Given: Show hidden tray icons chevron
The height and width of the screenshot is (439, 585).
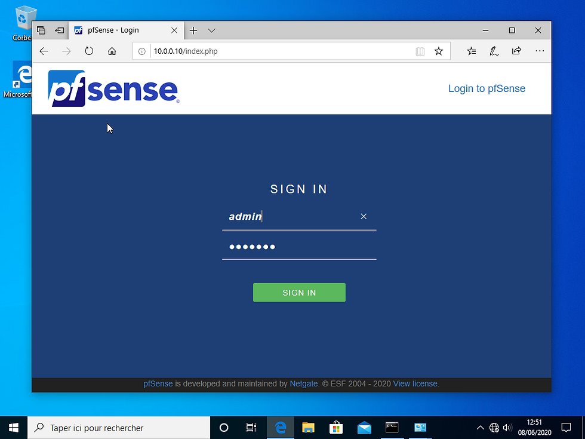Looking at the screenshot, I should pyautogui.click(x=480, y=428).
